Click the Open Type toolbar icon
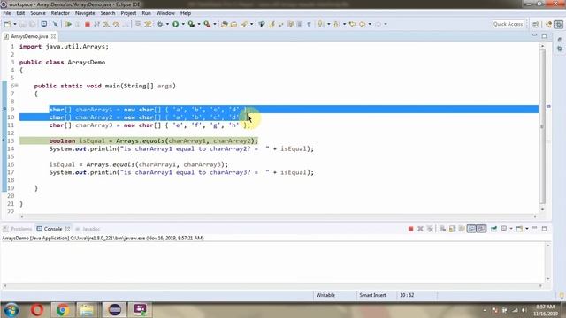 click(x=224, y=24)
